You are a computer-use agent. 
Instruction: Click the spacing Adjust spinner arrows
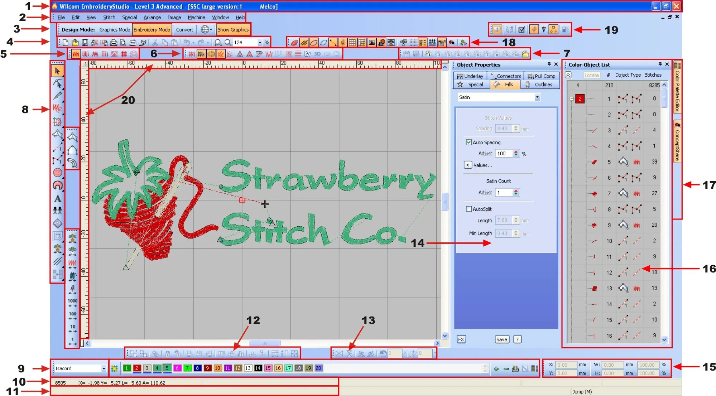click(516, 153)
